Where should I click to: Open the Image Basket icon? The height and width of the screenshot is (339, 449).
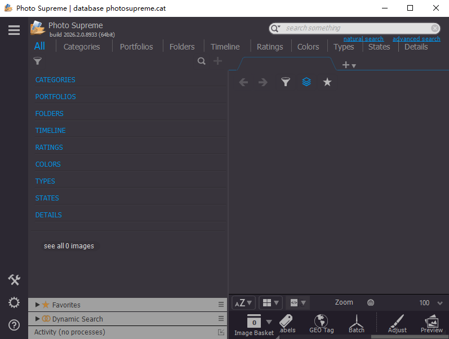coord(254,325)
